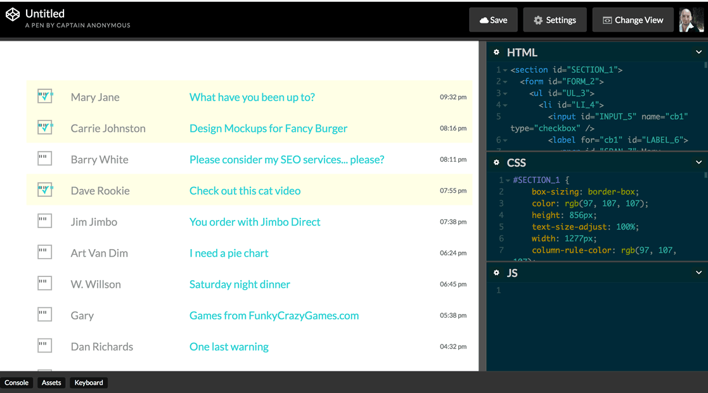Open JS panel settings gear
Image resolution: width=708 pixels, height=393 pixels.
pyautogui.click(x=496, y=273)
